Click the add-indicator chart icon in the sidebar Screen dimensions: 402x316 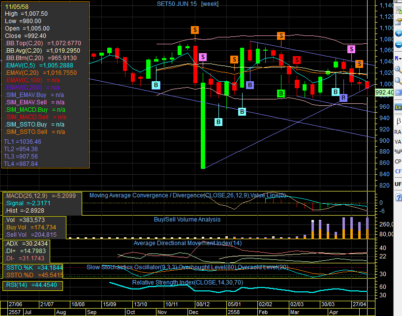399,10
